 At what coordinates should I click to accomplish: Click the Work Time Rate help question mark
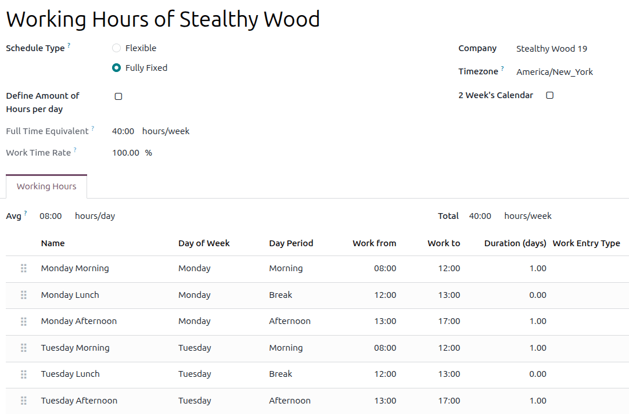[75, 150]
